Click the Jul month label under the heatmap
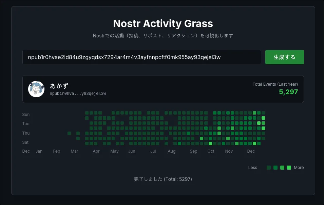 (x=153, y=151)
